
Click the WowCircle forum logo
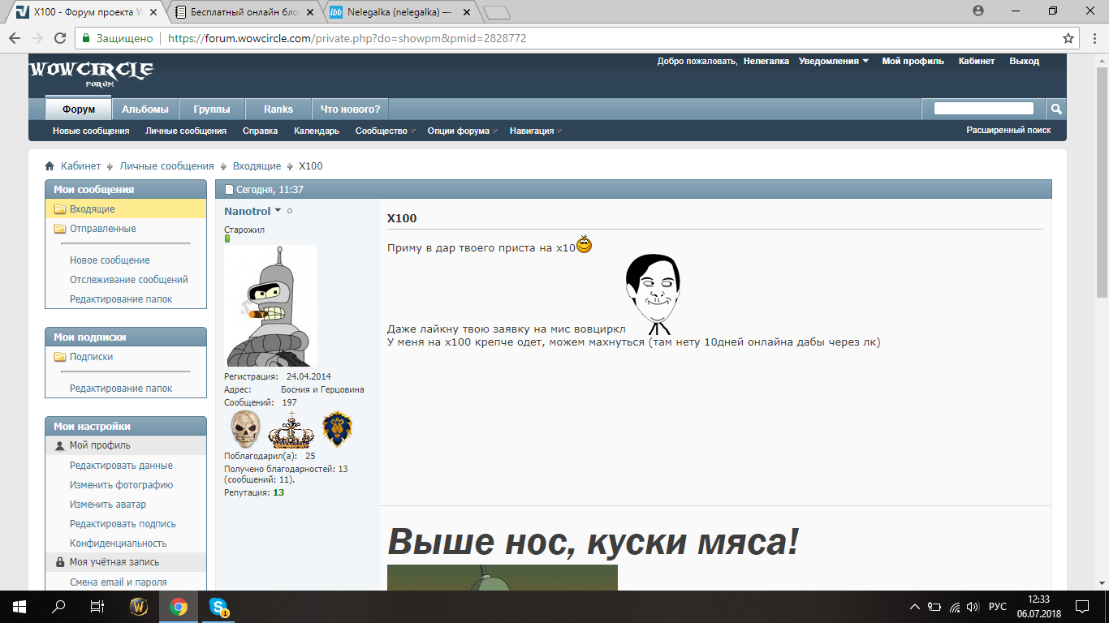[91, 72]
